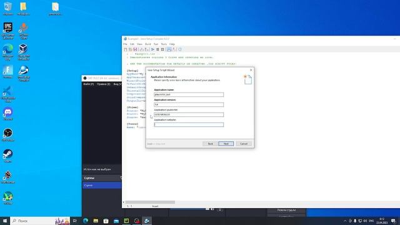Click the Compile icon in Inno Setup toolbar
This screenshot has width=400, height=225.
[x=142, y=49]
